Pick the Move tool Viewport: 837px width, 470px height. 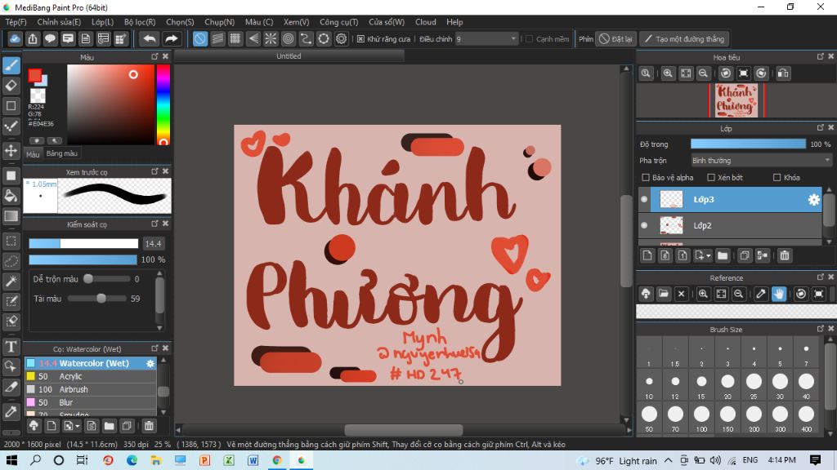point(11,151)
